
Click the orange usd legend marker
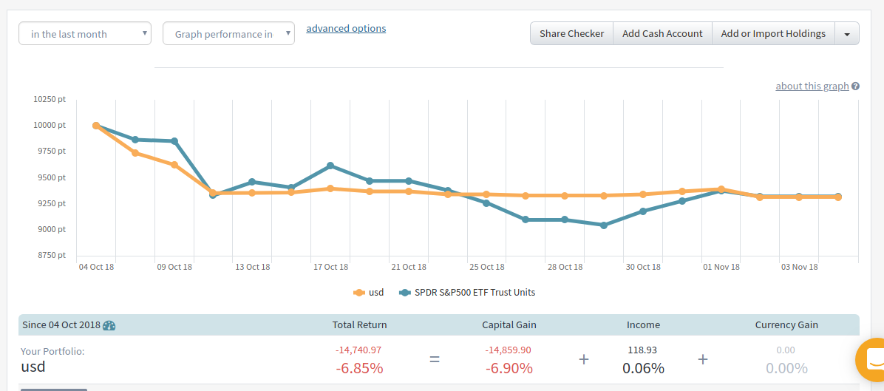(x=359, y=293)
